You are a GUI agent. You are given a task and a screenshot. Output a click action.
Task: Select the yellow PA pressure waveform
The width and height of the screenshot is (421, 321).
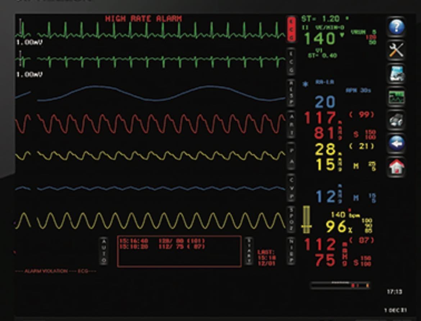coord(150,156)
